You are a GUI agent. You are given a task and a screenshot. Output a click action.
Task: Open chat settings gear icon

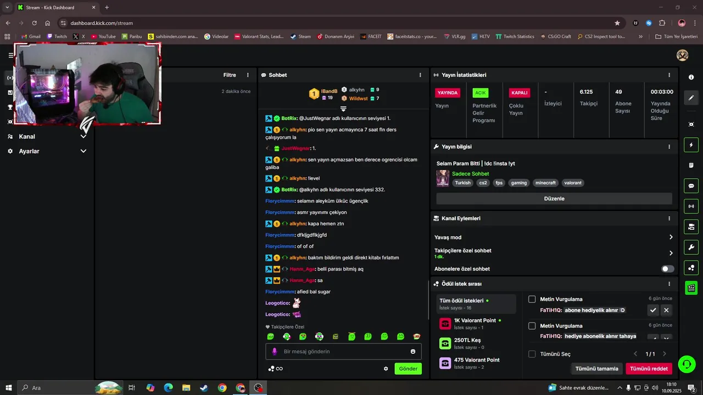(x=386, y=369)
